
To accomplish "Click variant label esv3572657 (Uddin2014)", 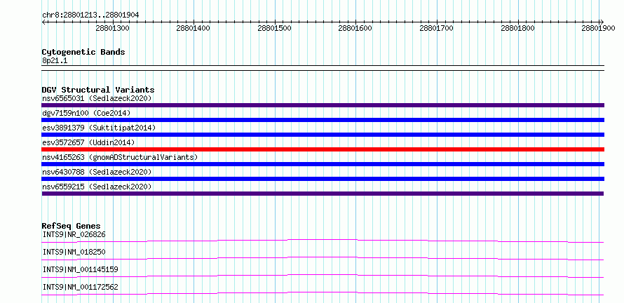I will pyautogui.click(x=88, y=142).
